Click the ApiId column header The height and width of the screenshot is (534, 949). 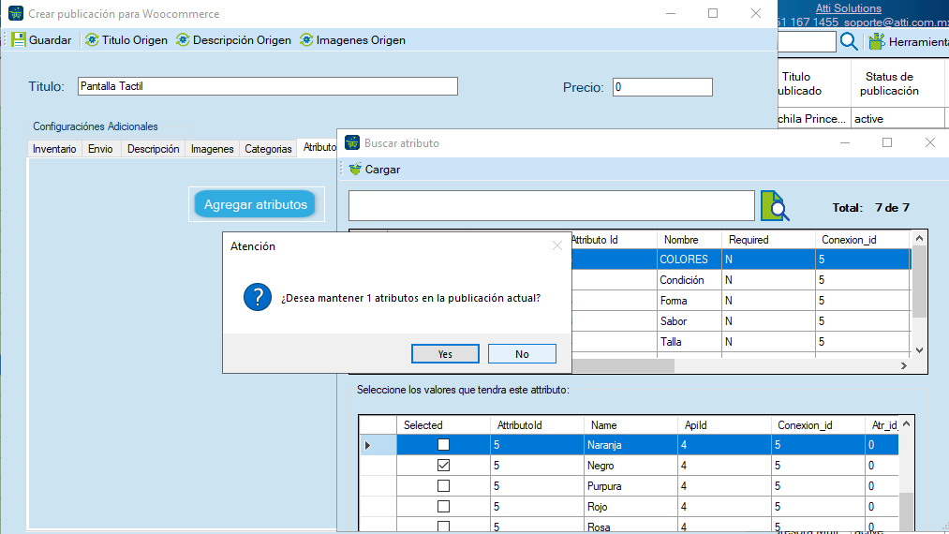point(724,425)
